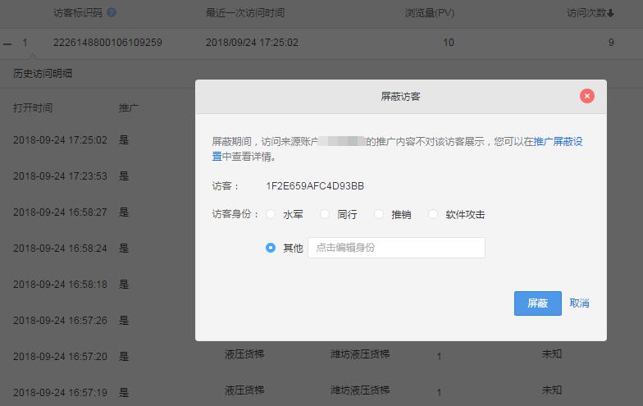Sort by 访问次数 arrow icon
643x406 pixels.
[x=610, y=13]
